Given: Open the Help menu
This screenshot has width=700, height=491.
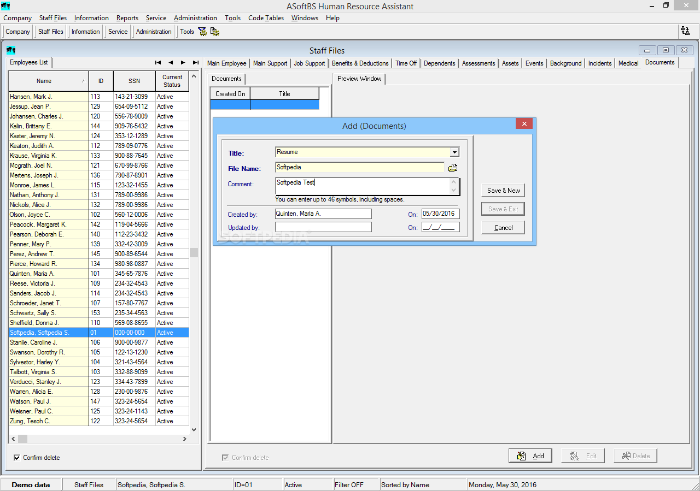Looking at the screenshot, I should (x=332, y=18).
